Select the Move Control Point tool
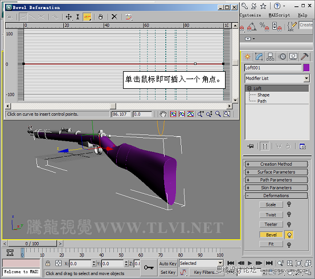Image resolution: width=315 pixels, height=279 pixels. click(x=68, y=17)
